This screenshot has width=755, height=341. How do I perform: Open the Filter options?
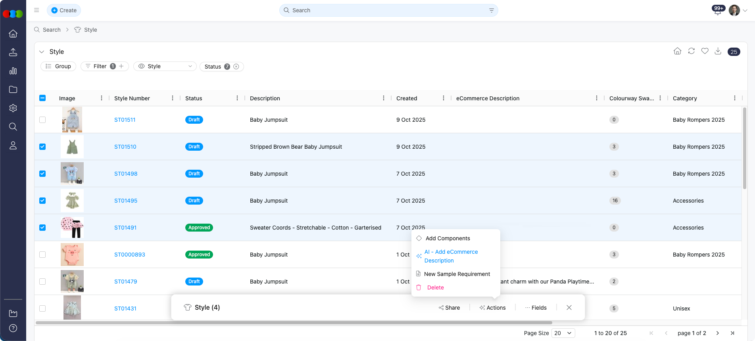pos(100,66)
